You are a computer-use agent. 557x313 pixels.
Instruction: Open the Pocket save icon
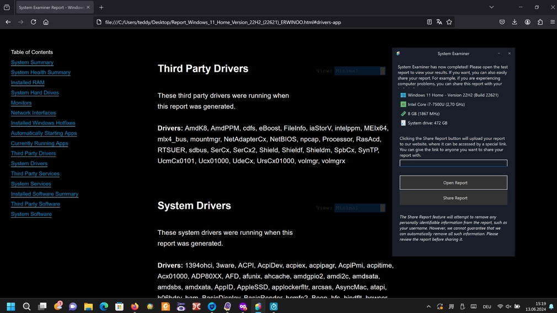coord(502,22)
